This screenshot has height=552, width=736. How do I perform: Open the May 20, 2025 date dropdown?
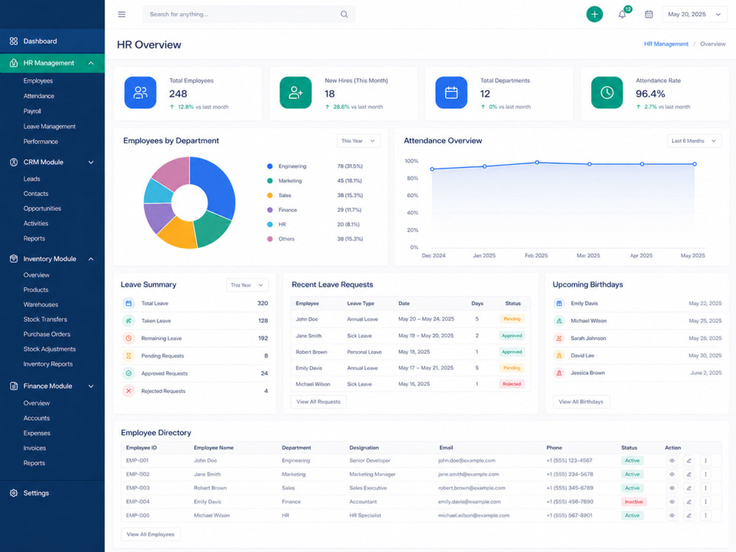point(694,14)
